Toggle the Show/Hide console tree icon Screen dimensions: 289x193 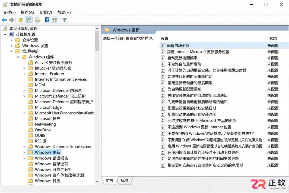28,20
